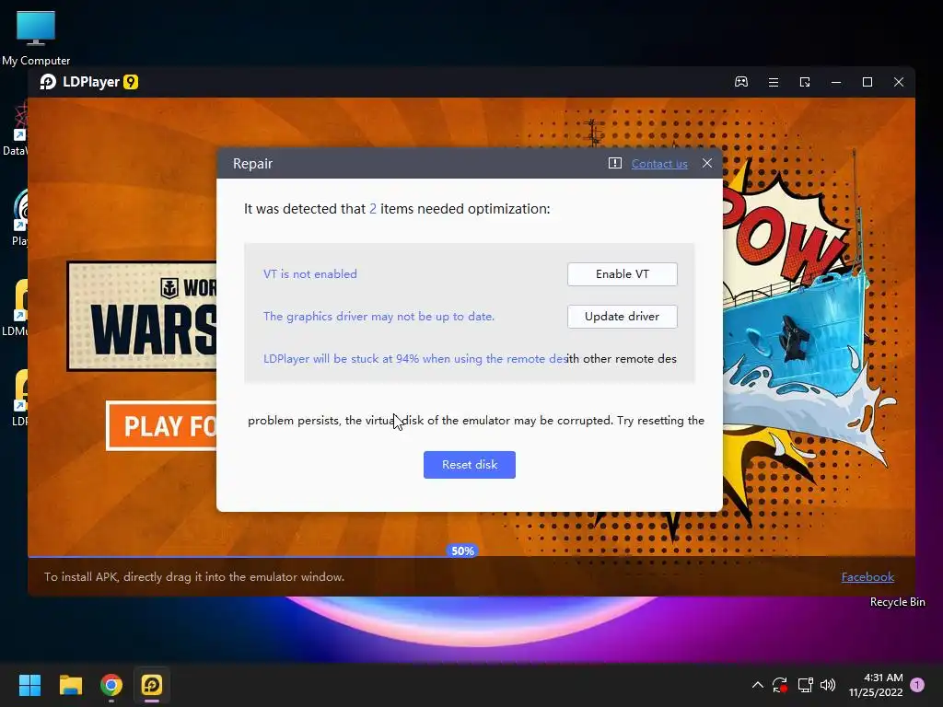Click the feedback icon beside Contact us
Viewport: 943px width, 707px height.
614,163
